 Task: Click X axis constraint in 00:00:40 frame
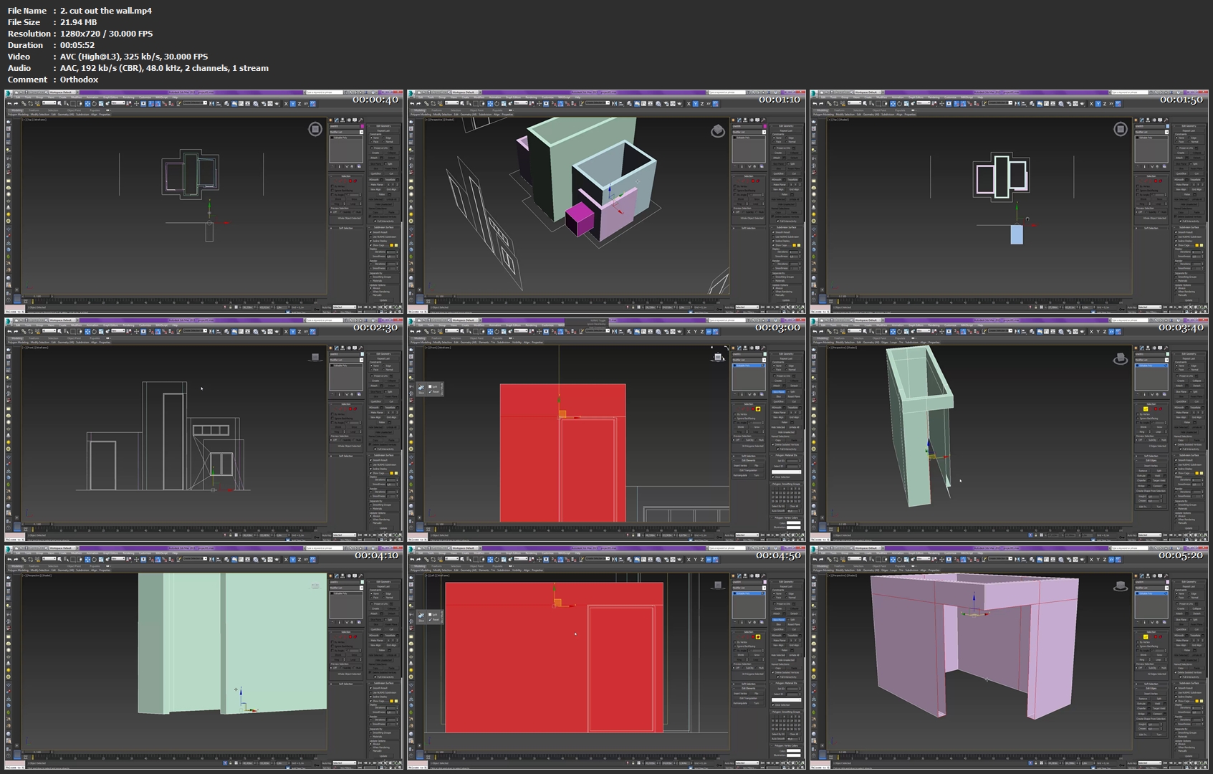click(x=286, y=104)
